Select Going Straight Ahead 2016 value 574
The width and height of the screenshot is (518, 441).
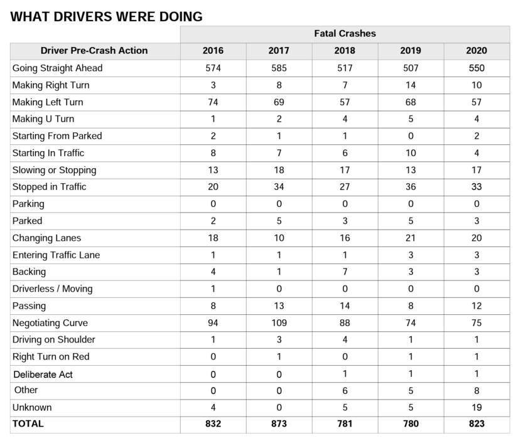tap(213, 68)
